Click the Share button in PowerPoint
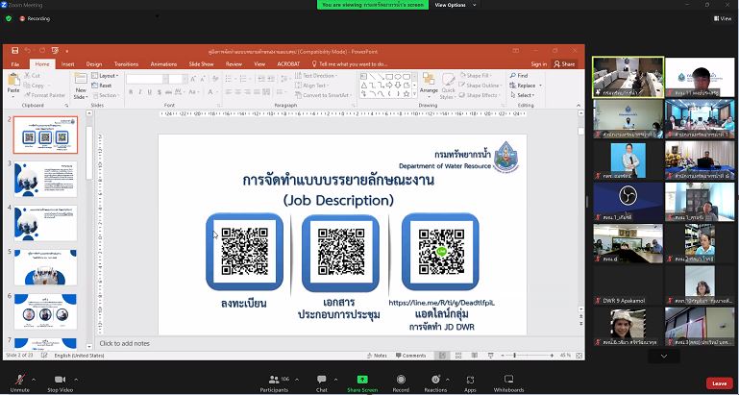Viewport: 739px width, 395px height. pos(564,64)
